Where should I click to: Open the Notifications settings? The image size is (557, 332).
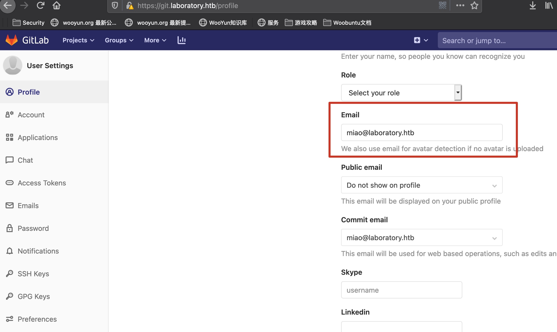pos(38,251)
